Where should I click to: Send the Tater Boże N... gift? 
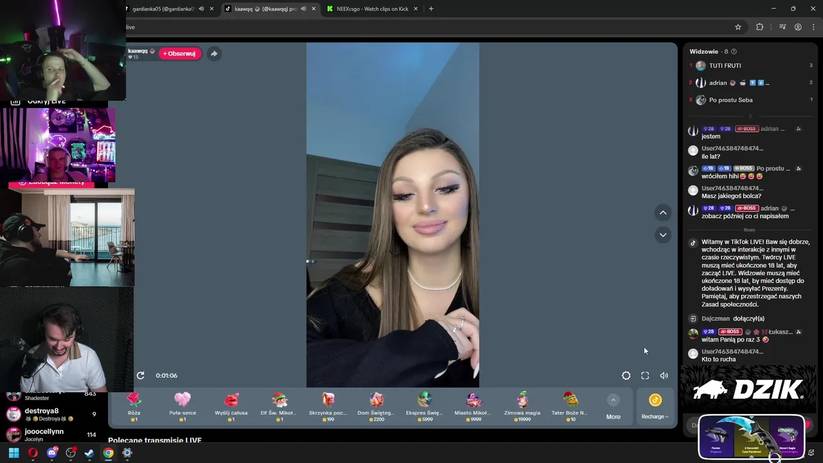570,406
